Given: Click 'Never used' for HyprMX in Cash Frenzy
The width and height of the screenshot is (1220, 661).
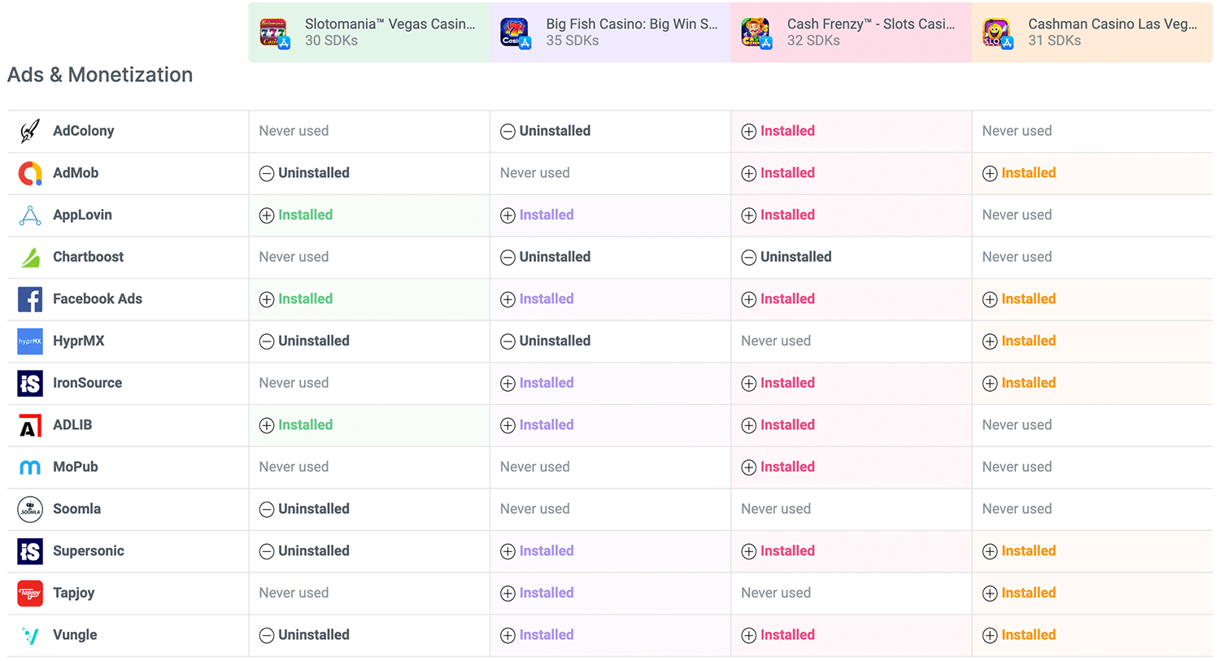Looking at the screenshot, I should [x=776, y=341].
